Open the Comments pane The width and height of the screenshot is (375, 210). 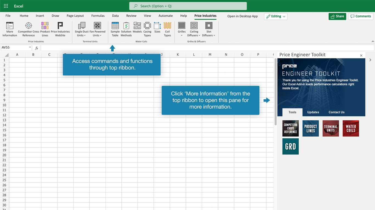coord(361,16)
